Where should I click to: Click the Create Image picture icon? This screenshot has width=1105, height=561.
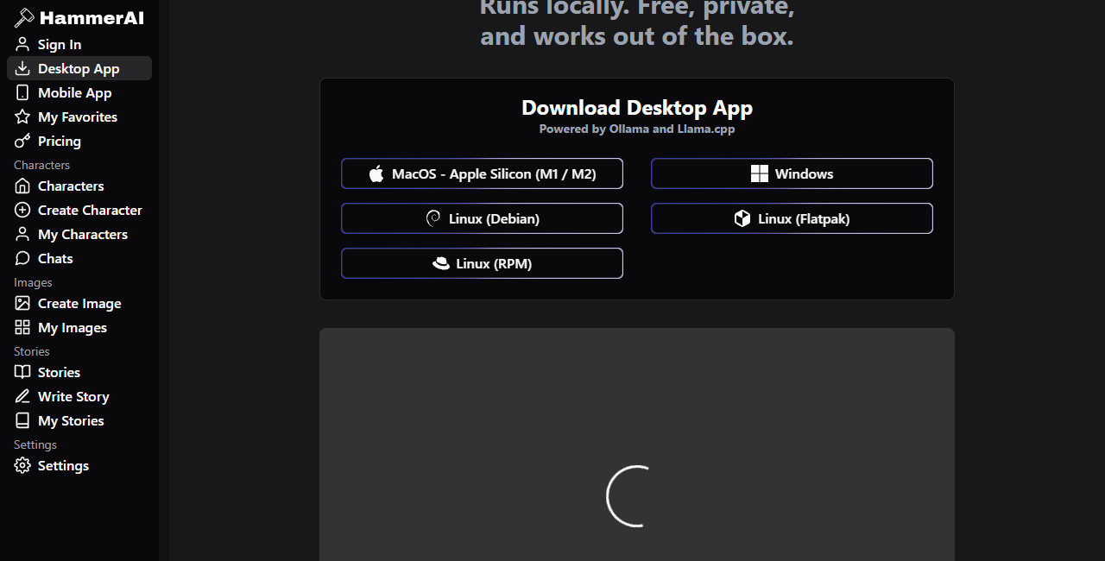[x=22, y=303]
